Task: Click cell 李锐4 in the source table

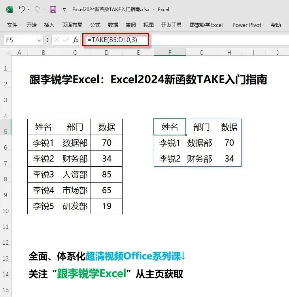Action: click(x=43, y=190)
